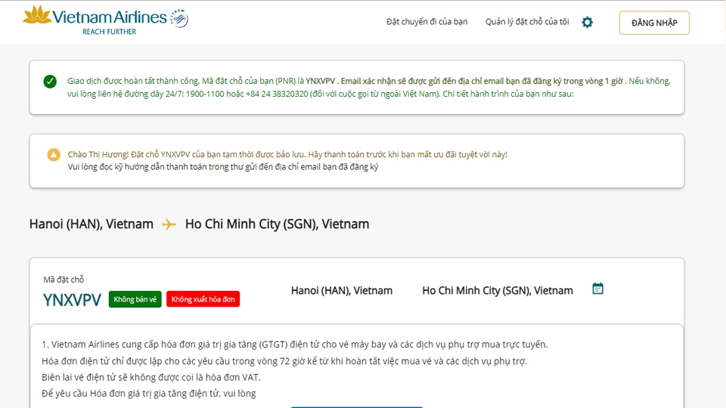This screenshot has height=408, width=726.
Task: Click the SkyTeam emblem in the header
Action: point(179,18)
